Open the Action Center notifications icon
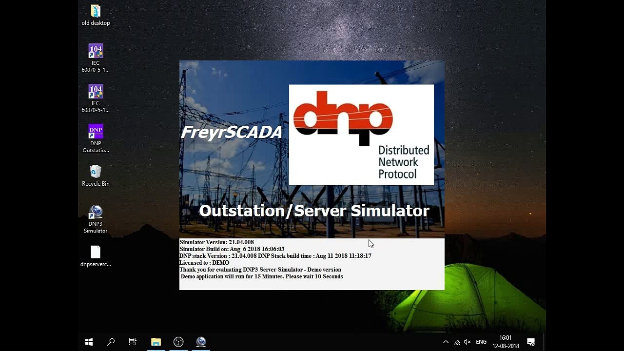Screen dimensions: 624x351 point(531,342)
